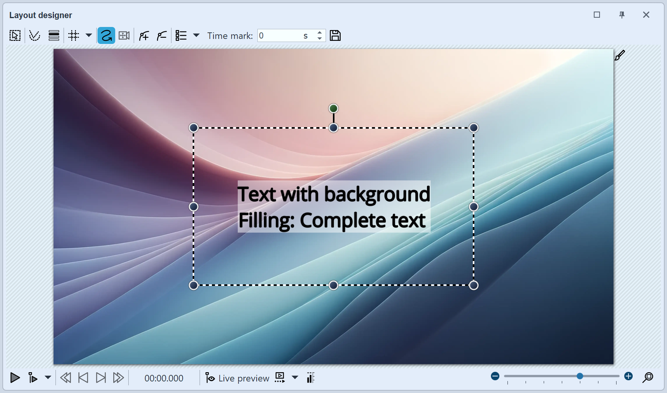Expand the preview output dropdown arrow
The width and height of the screenshot is (667, 393).
pos(295,378)
